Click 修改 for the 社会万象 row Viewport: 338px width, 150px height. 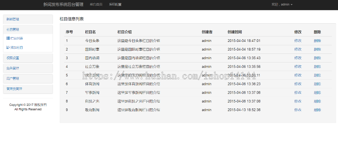point(298,67)
